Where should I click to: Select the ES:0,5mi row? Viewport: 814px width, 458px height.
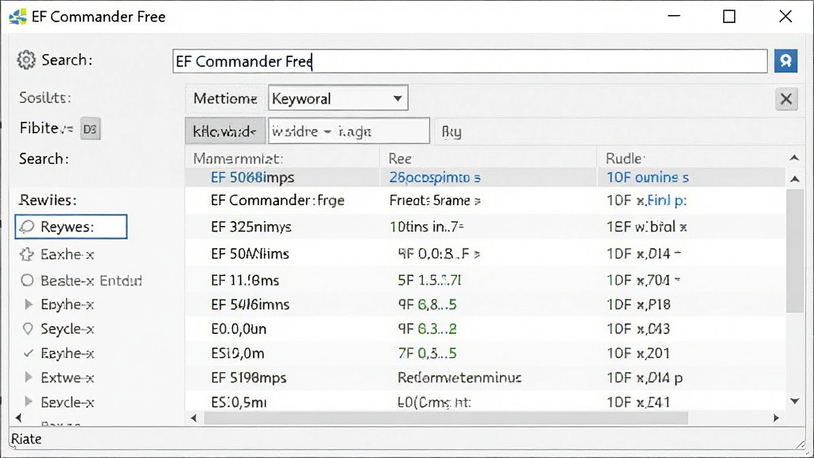(485, 402)
